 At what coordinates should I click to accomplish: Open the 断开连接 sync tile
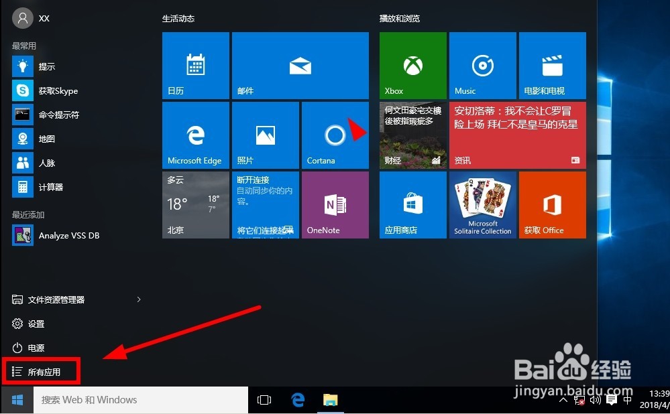click(x=266, y=205)
